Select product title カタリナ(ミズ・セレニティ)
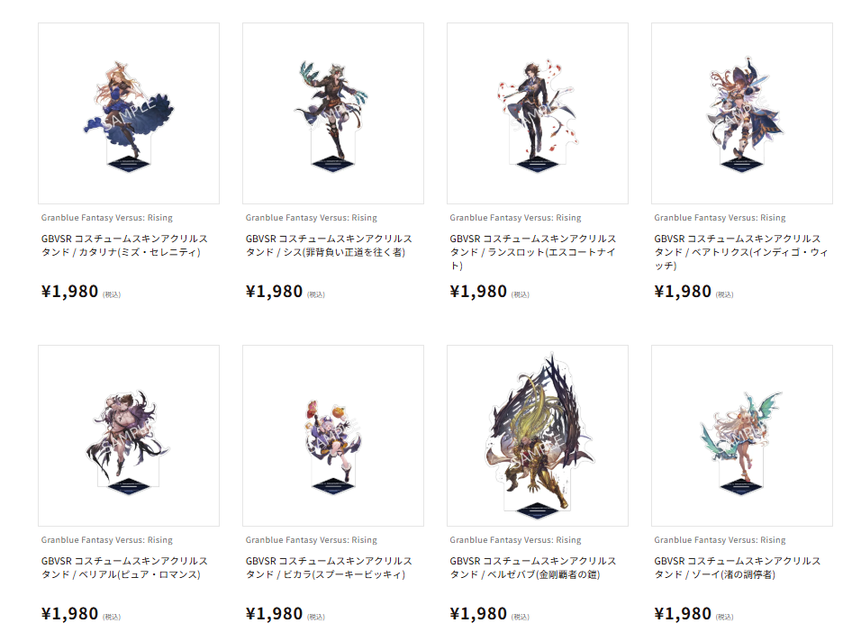Image resolution: width=852 pixels, height=641 pixels. tap(124, 246)
